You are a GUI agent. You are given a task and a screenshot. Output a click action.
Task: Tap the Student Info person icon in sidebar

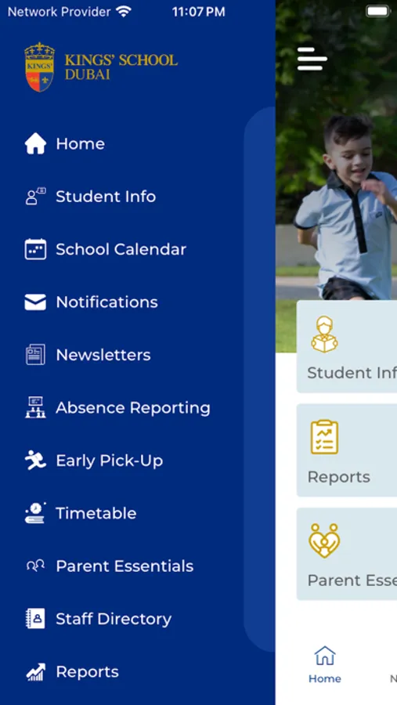coord(35,197)
